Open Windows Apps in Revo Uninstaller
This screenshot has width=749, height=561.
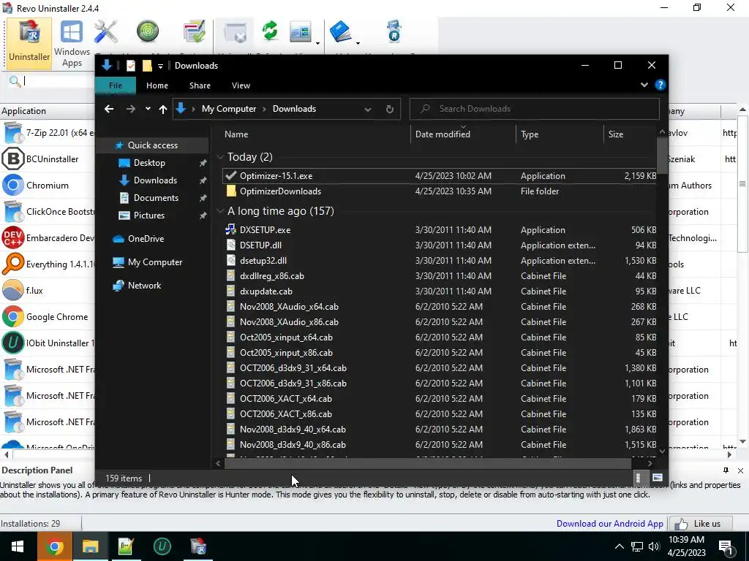point(72,43)
